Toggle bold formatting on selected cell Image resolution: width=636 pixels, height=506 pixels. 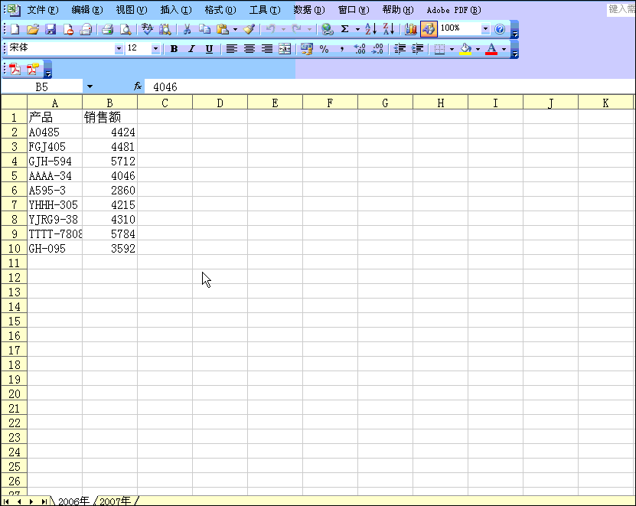tap(174, 49)
